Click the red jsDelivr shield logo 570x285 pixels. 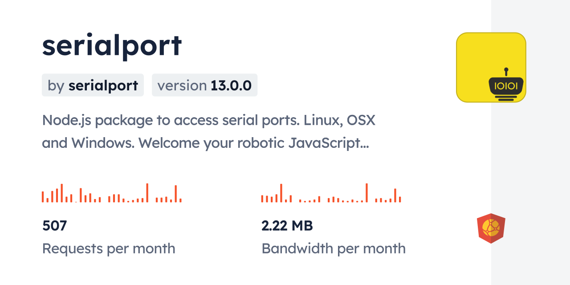pos(491,228)
